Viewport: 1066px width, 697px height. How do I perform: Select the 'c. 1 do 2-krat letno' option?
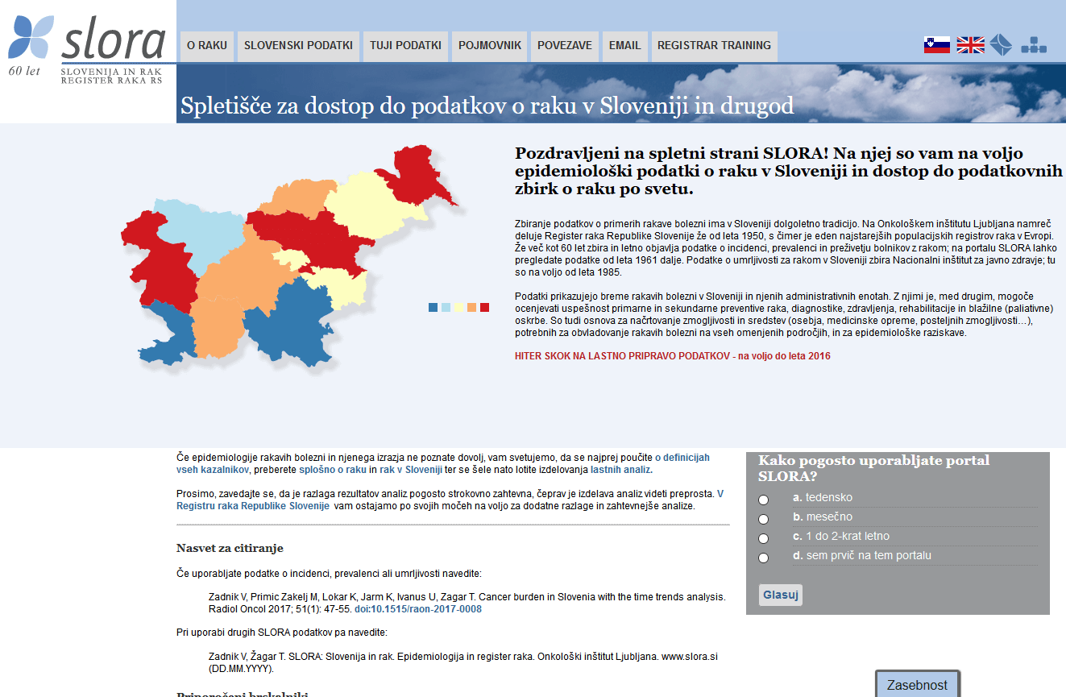click(x=764, y=538)
